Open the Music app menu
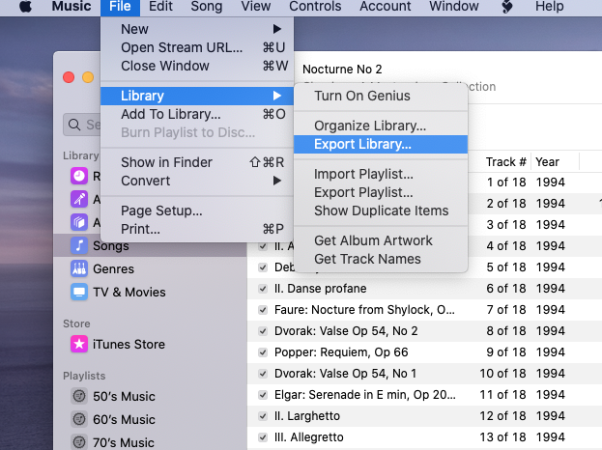Viewport: 602px width, 450px height. pos(72,6)
